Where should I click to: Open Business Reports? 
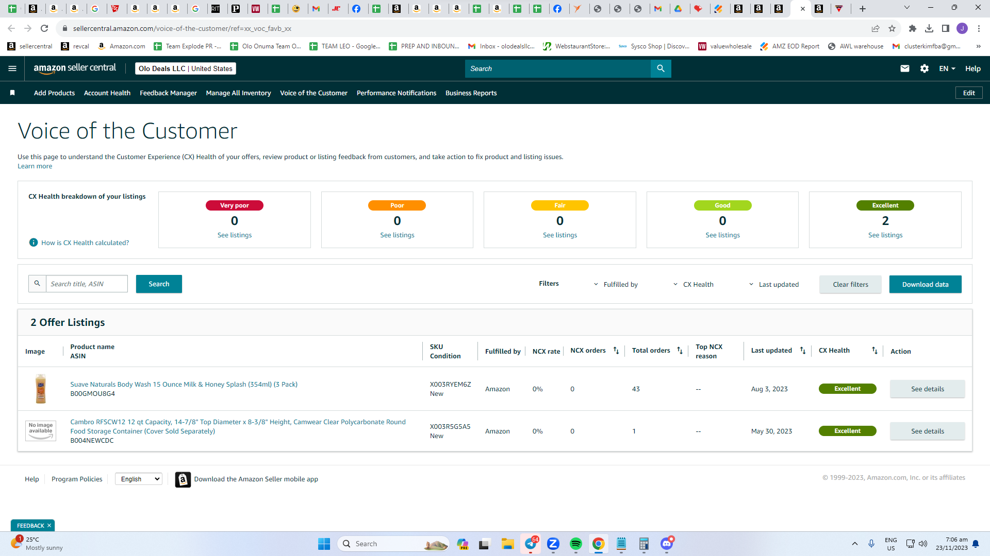click(471, 93)
